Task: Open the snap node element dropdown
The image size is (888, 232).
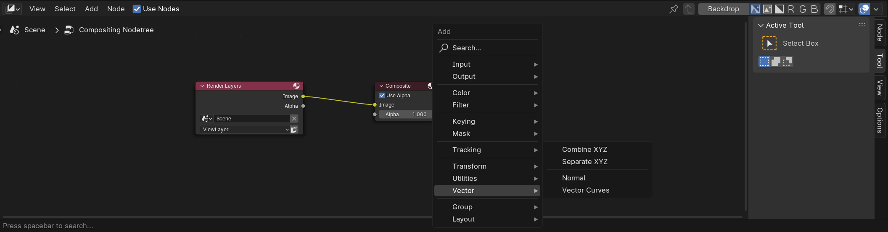Action: 846,9
